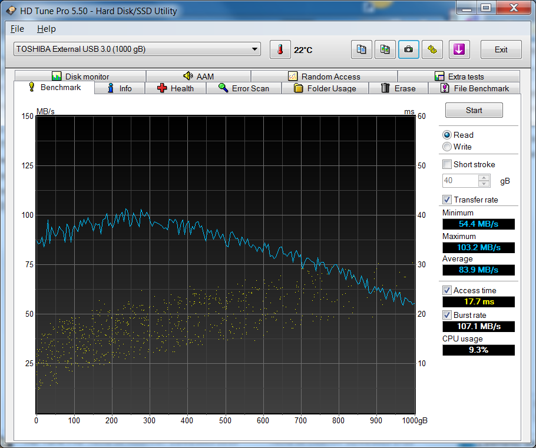Click the Start benchmark button
The width and height of the screenshot is (536, 448).
pyautogui.click(x=474, y=110)
